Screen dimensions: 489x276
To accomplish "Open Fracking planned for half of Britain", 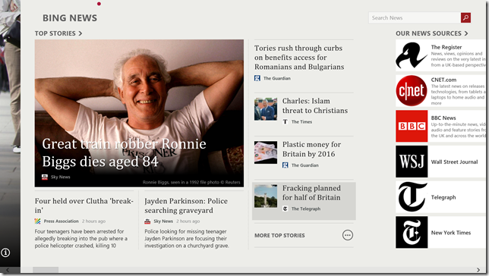I will tap(311, 193).
